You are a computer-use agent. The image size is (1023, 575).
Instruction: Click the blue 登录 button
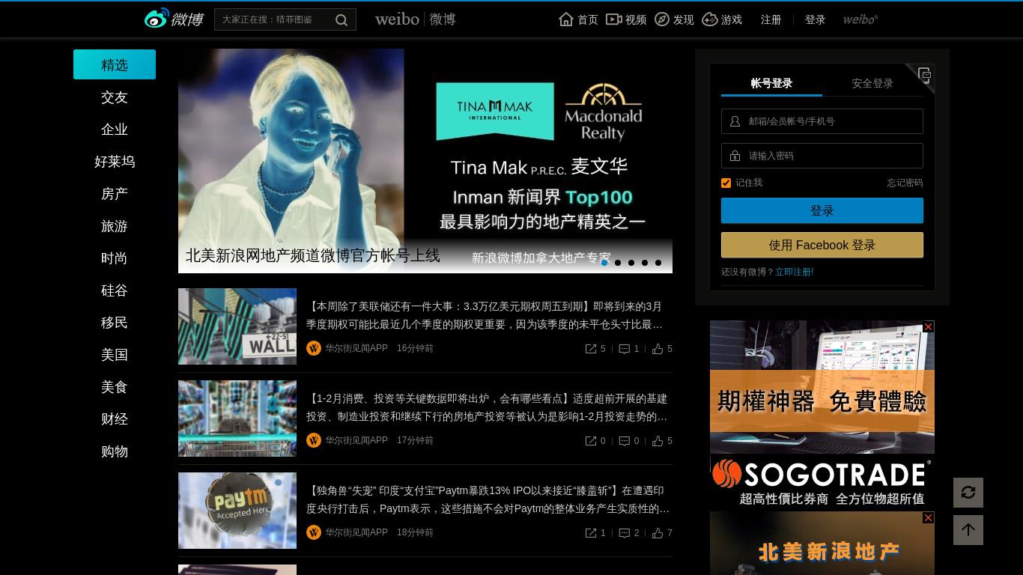point(822,210)
